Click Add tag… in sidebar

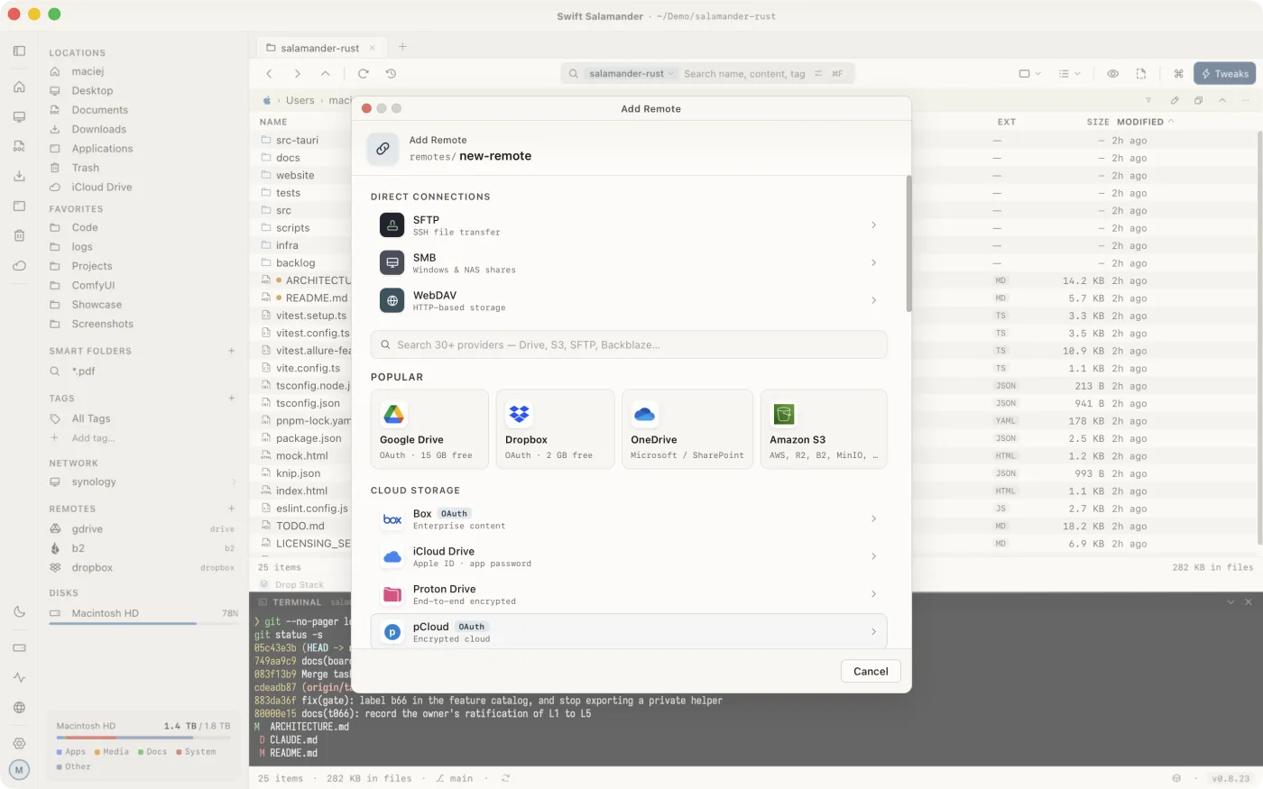point(93,438)
